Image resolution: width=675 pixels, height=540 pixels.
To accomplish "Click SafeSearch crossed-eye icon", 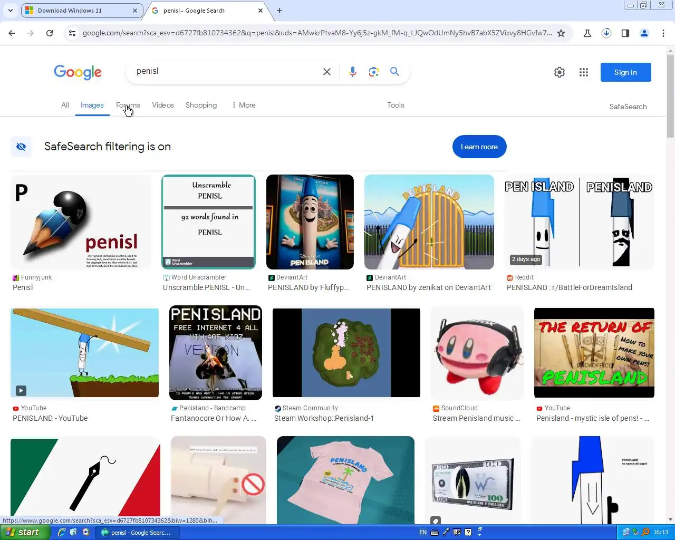I will (x=21, y=147).
